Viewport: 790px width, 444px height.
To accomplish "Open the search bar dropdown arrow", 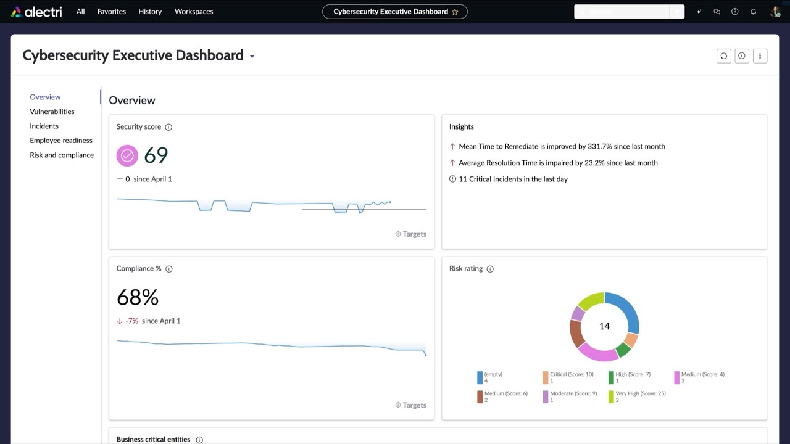I will [x=676, y=11].
